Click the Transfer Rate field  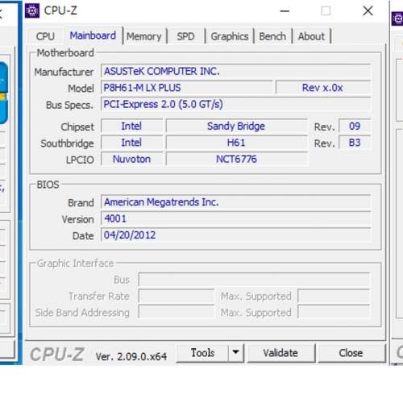(177, 296)
